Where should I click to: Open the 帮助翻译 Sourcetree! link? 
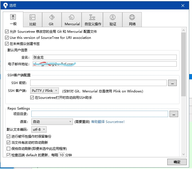tap(108, 122)
